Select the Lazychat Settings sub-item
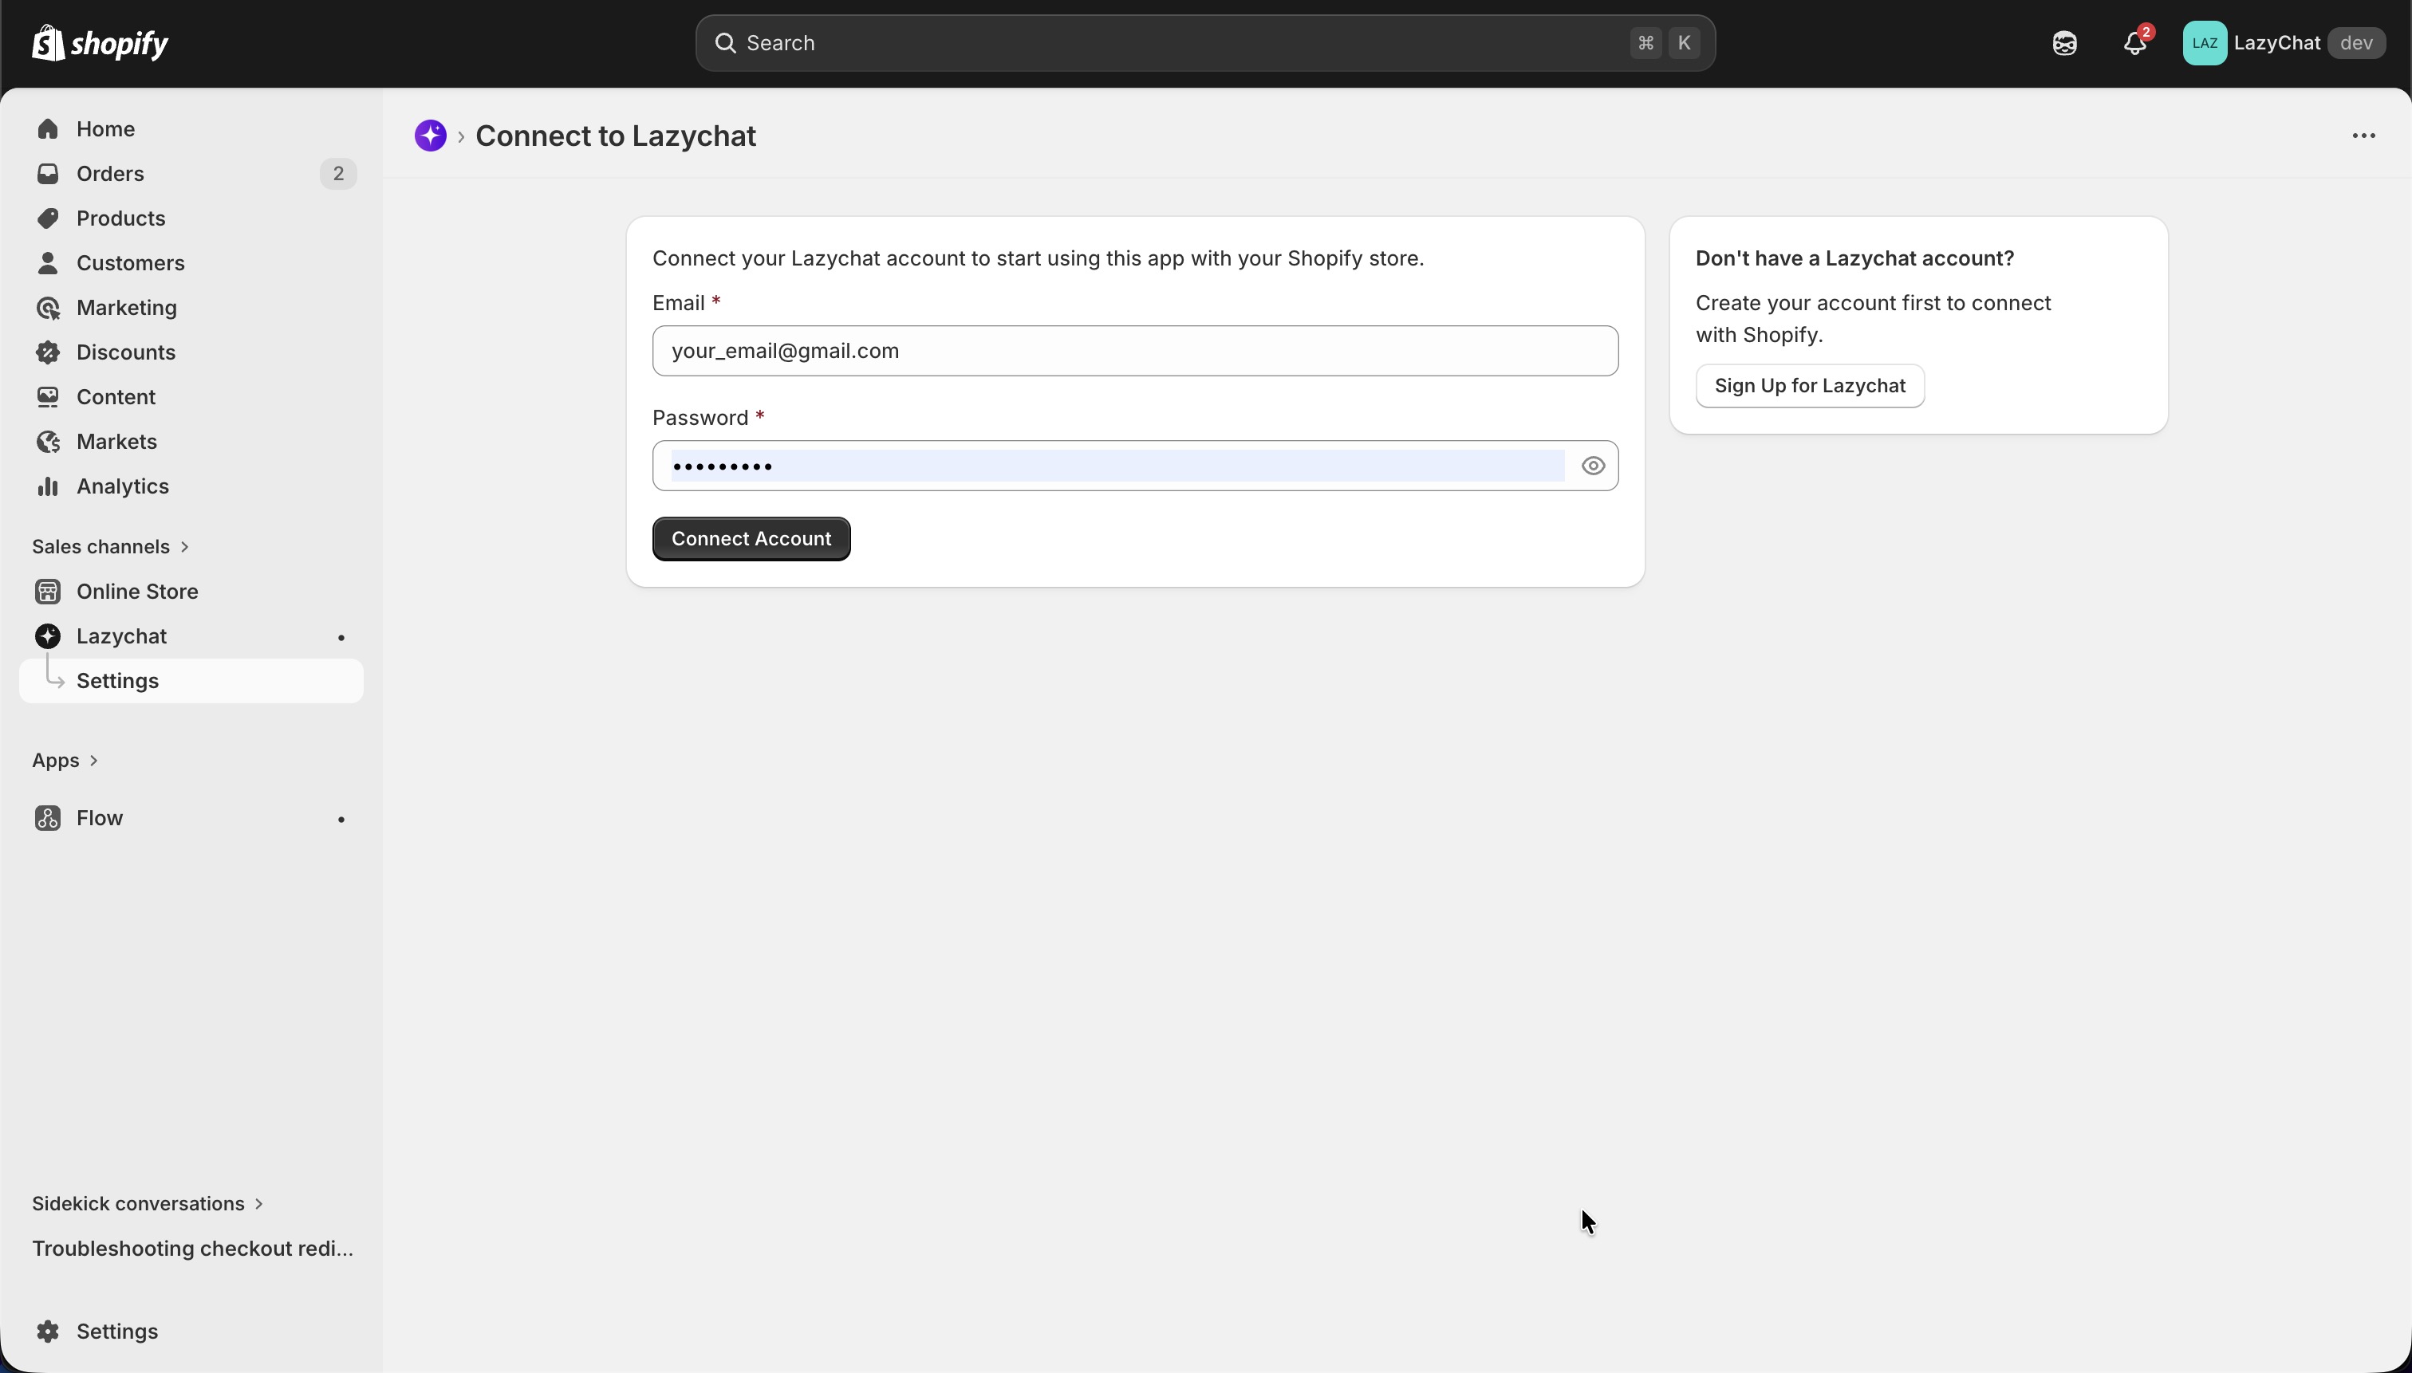Viewport: 2412px width, 1373px height. [118, 681]
